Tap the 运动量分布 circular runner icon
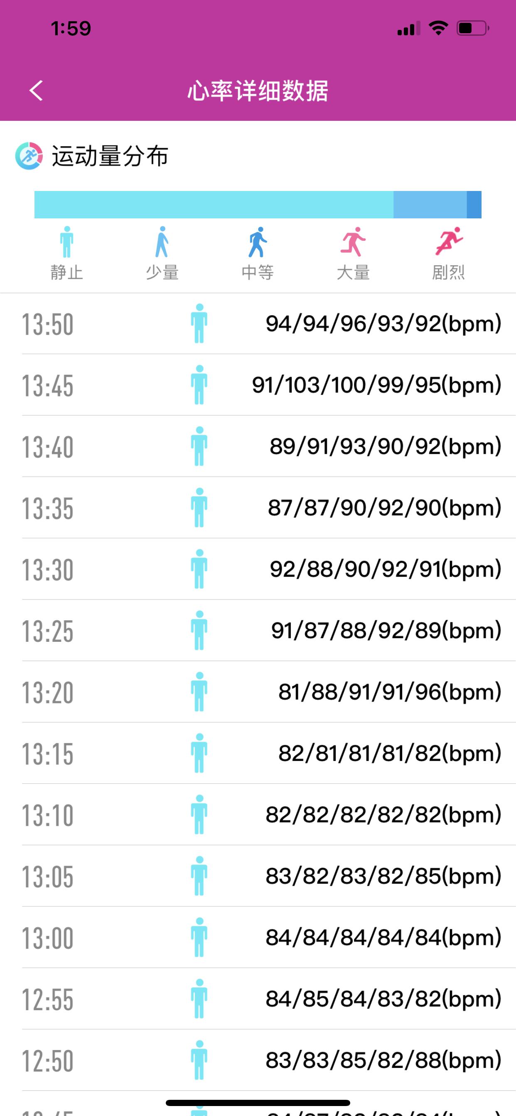516x1116 pixels. coord(29,156)
